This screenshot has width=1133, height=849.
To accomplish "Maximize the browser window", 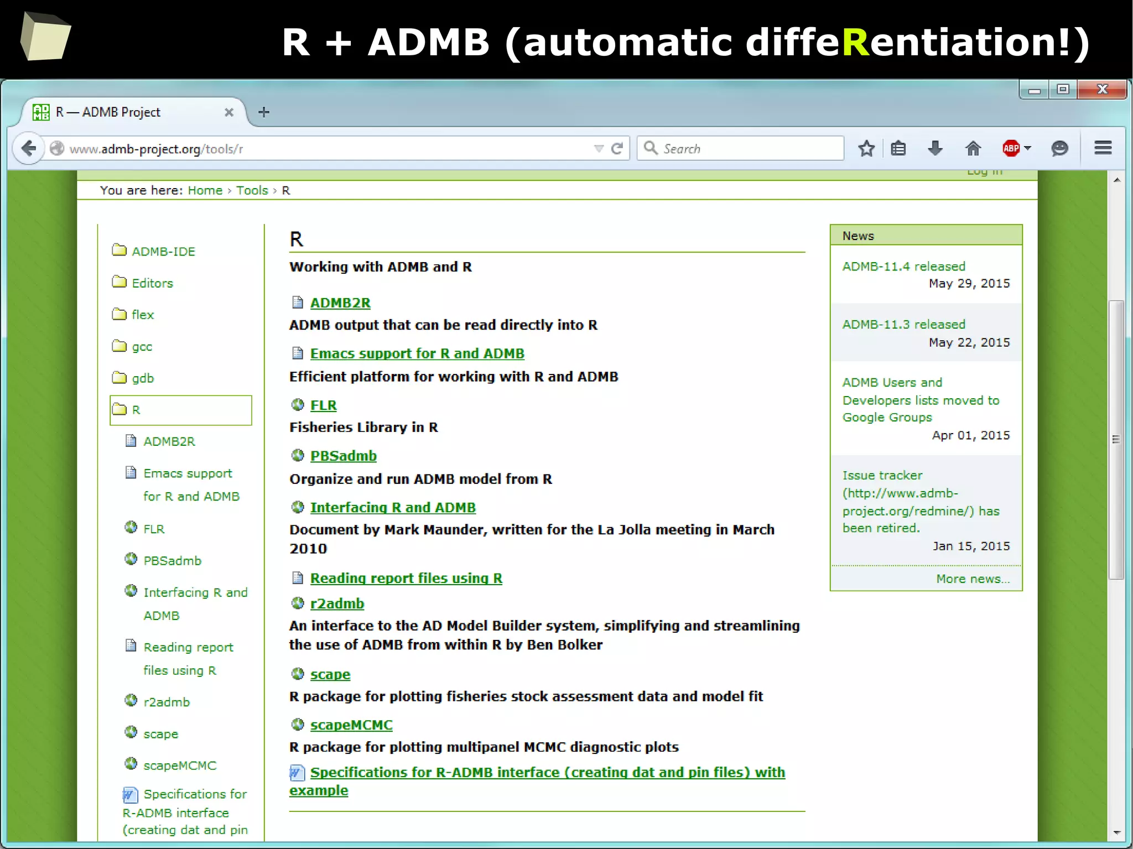I will 1063,89.
